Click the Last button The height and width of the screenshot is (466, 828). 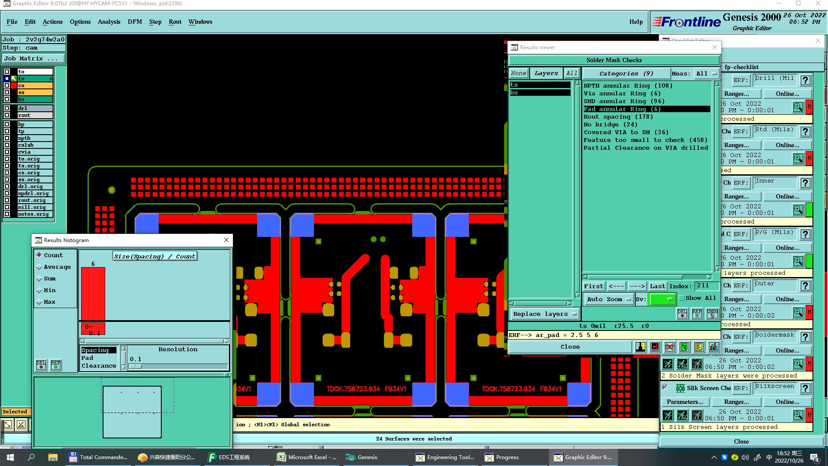(658, 286)
